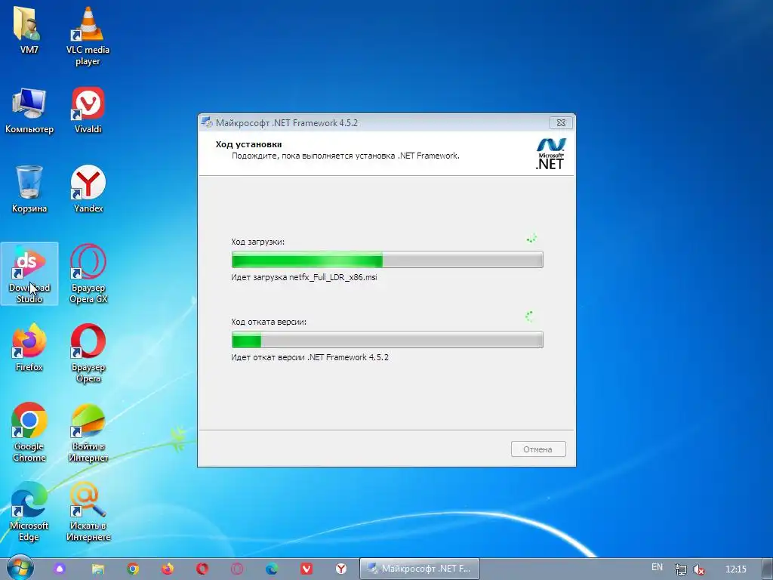Open File Explorer from the taskbar

[x=98, y=569]
